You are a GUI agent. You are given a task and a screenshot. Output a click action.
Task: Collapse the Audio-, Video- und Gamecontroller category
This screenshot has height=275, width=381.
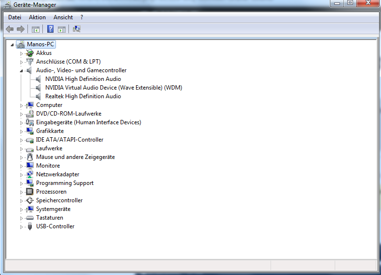(x=21, y=71)
